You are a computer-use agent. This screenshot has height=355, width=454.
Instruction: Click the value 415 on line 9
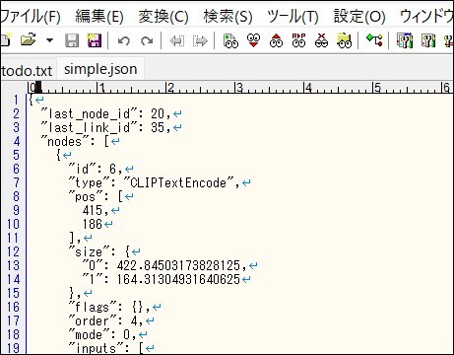click(93, 210)
